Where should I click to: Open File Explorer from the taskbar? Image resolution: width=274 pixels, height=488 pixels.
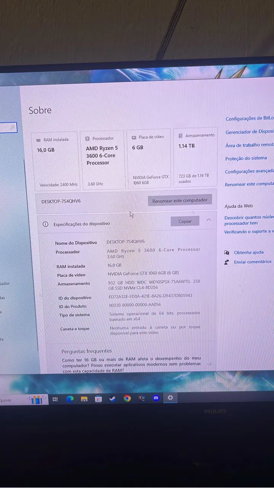click(84, 399)
